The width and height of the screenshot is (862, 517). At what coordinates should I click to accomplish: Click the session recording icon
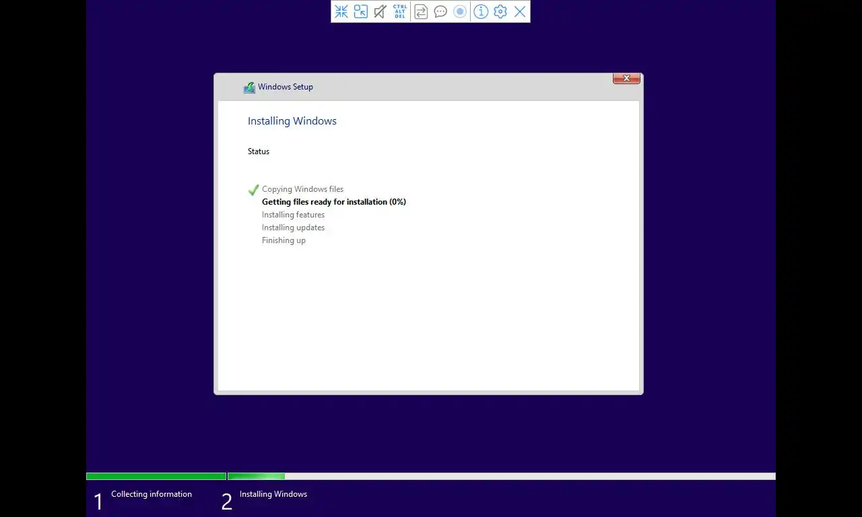pos(460,11)
